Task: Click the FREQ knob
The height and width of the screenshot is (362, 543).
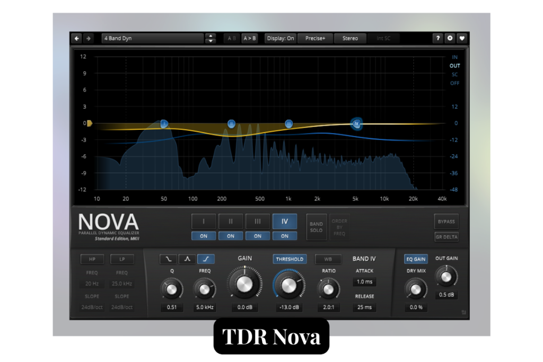Action: [205, 289]
